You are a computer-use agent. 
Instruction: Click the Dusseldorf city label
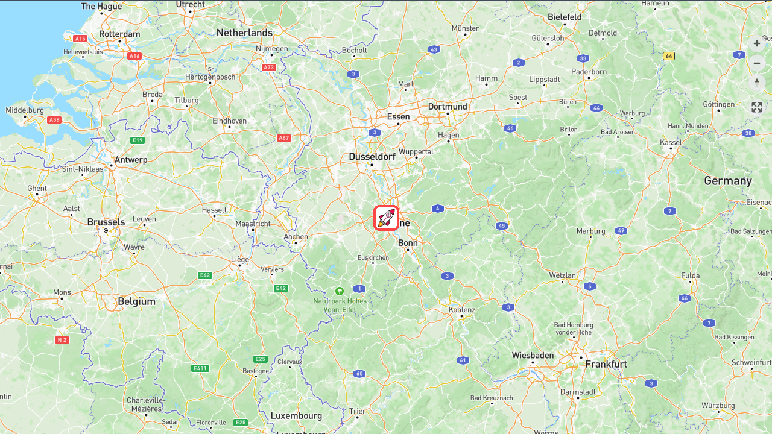[372, 157]
